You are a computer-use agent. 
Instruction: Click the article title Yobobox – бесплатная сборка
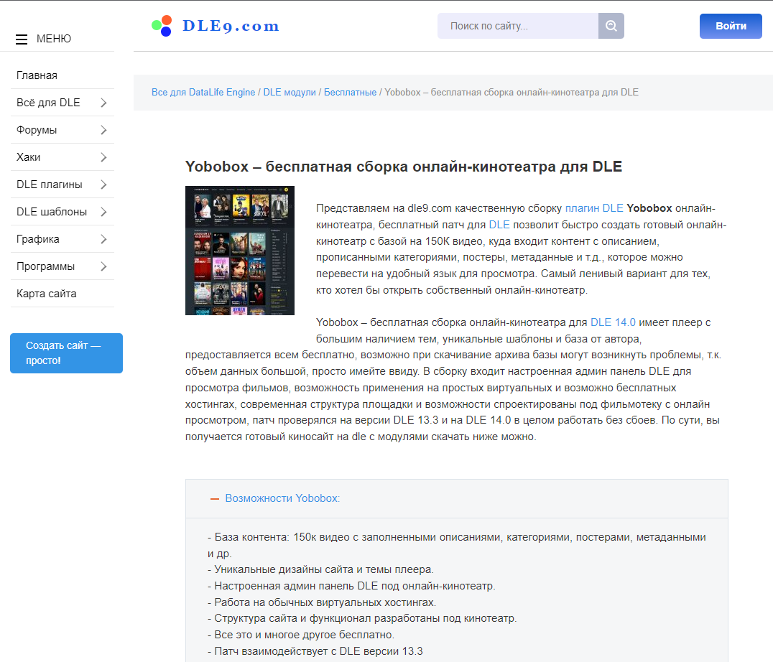coord(403,167)
